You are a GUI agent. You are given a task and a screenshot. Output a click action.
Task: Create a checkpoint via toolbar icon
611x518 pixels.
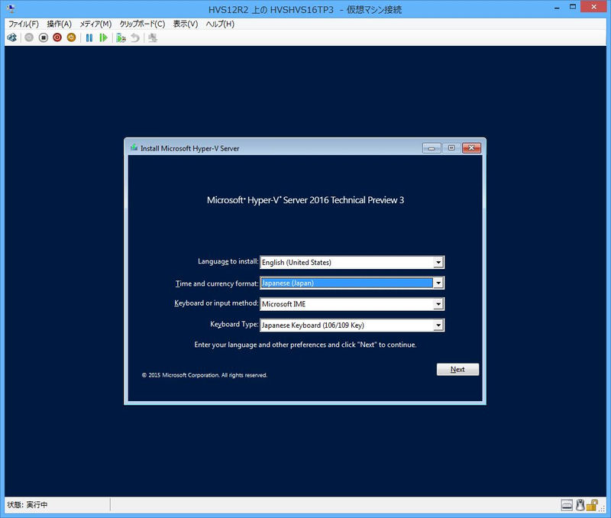click(x=121, y=37)
